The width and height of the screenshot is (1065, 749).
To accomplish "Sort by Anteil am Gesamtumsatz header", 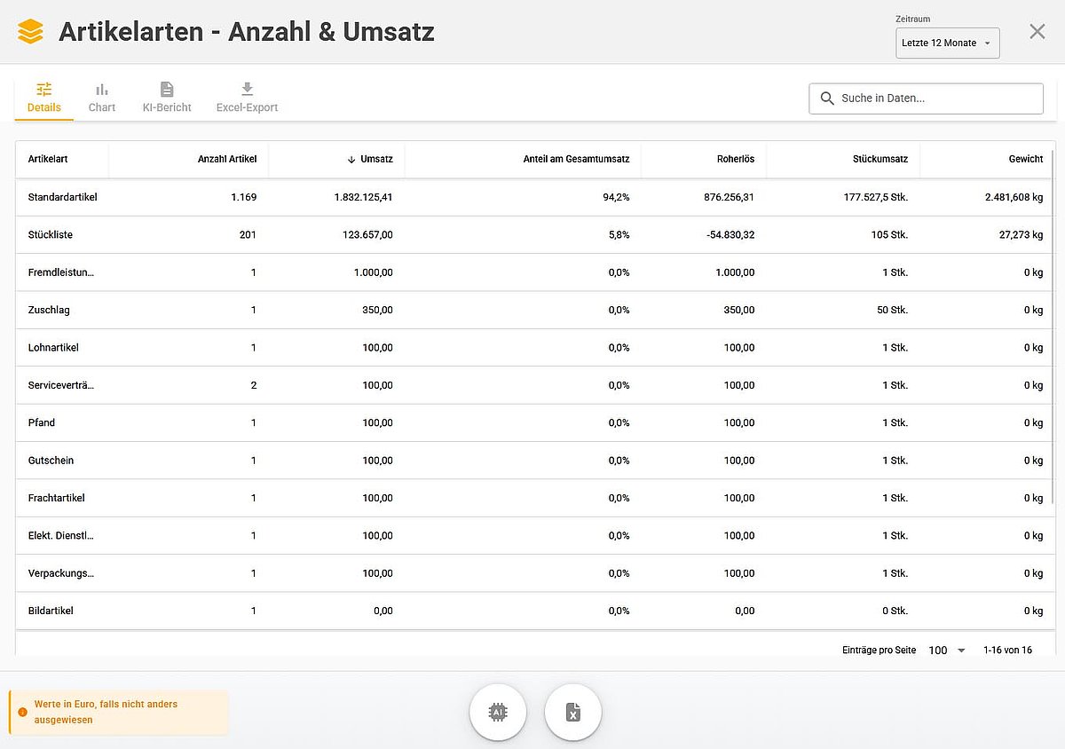I will pos(576,160).
